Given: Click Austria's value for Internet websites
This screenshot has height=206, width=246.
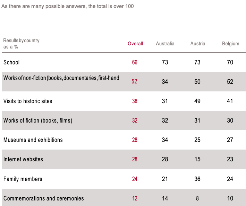Looking at the screenshot, I should point(198,159).
